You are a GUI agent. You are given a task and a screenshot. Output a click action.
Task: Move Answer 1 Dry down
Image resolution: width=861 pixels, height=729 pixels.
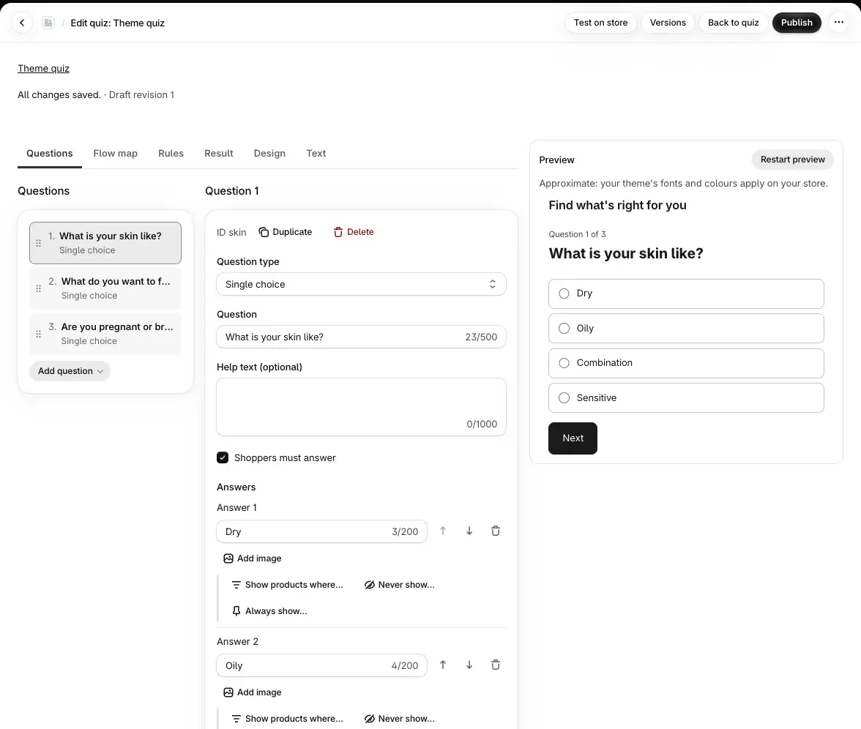469,531
